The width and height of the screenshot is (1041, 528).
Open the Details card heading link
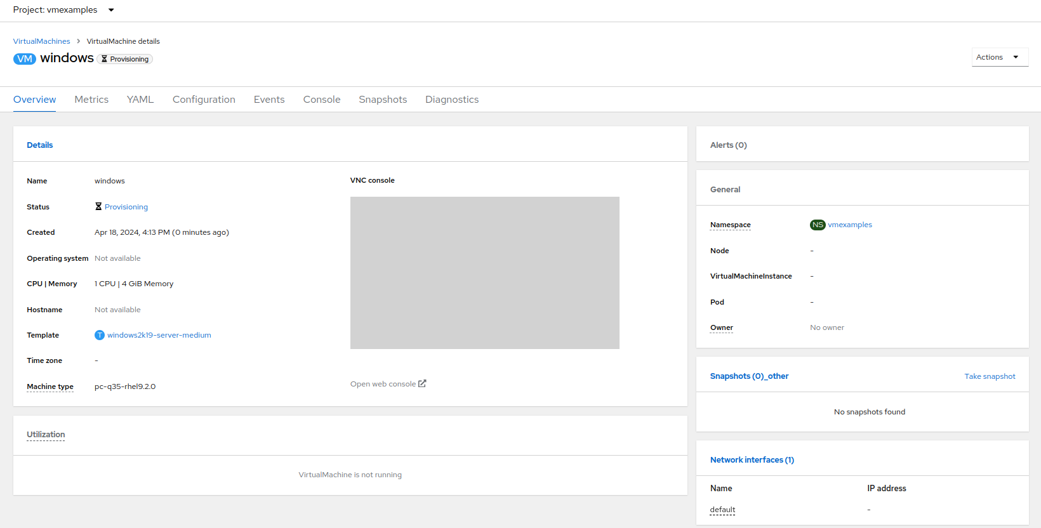pyautogui.click(x=40, y=145)
